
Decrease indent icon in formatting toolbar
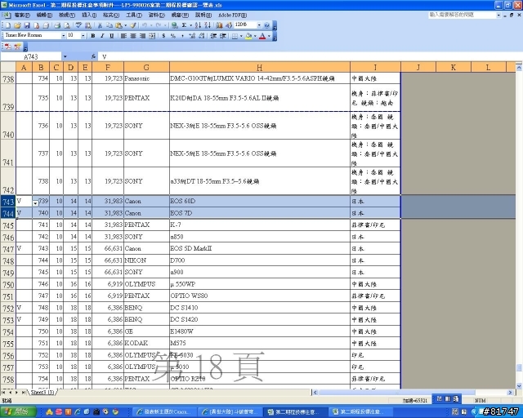(213, 36)
